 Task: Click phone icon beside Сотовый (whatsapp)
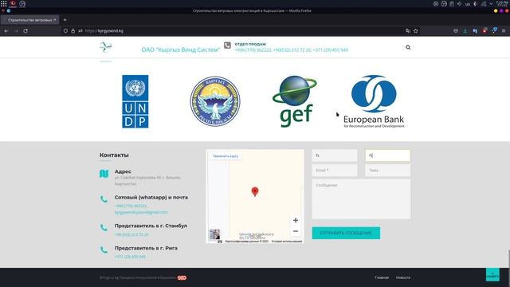pos(104,199)
